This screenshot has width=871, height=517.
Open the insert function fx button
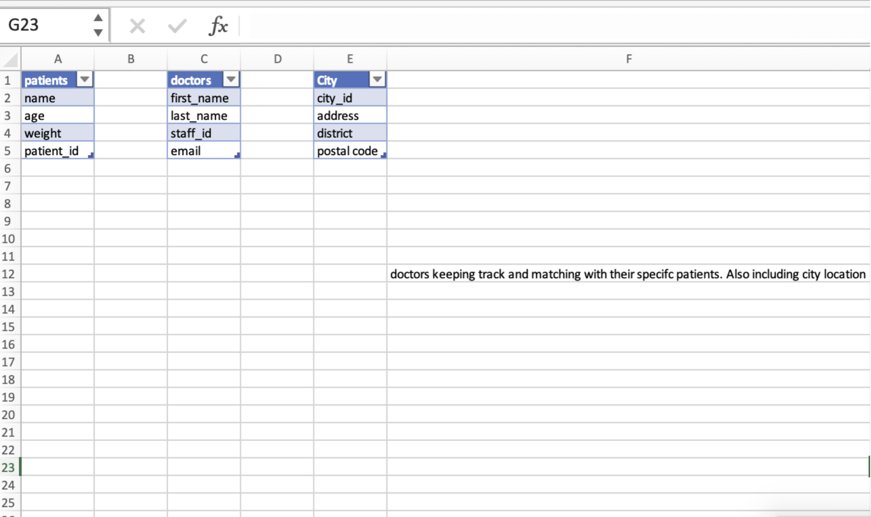[218, 26]
